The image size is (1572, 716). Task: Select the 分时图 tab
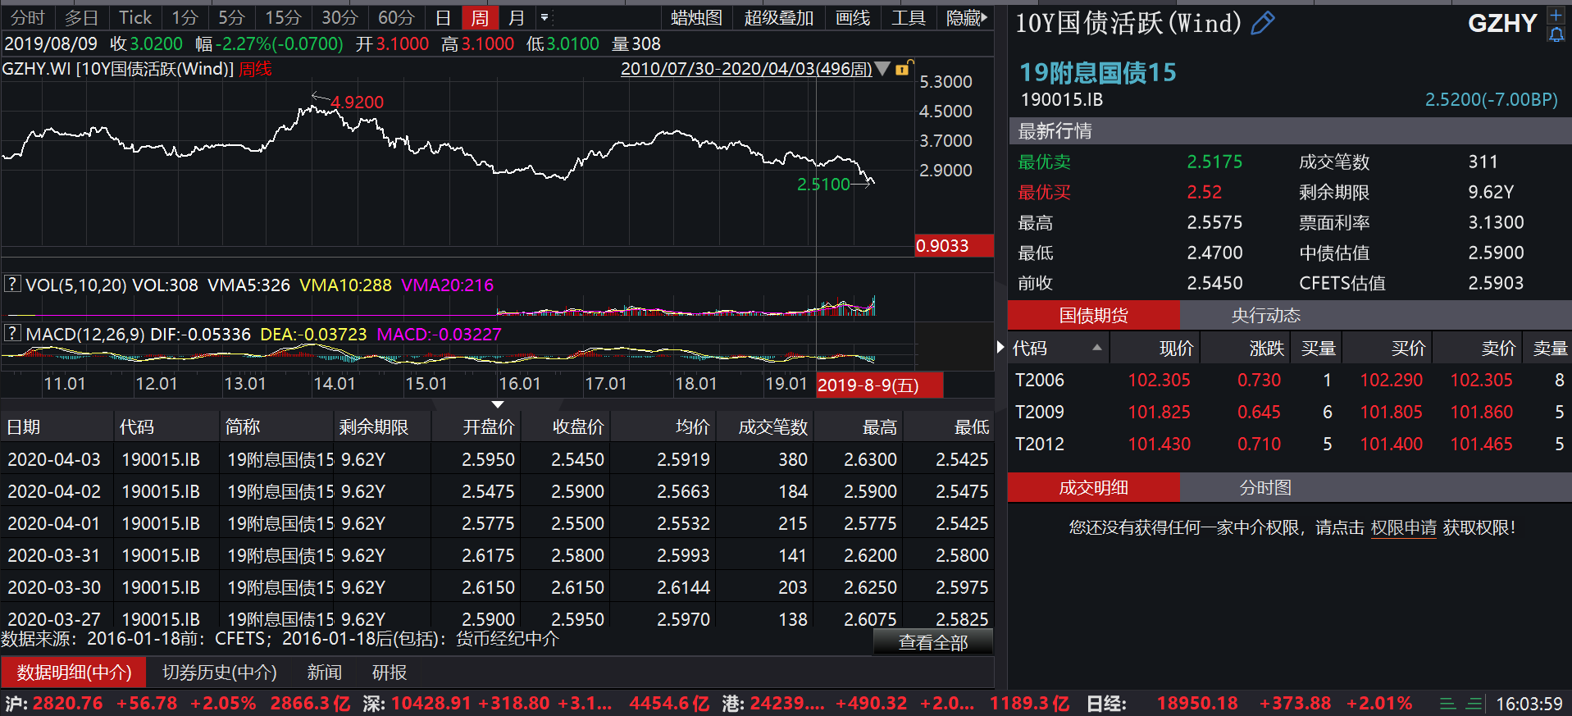tap(1265, 487)
